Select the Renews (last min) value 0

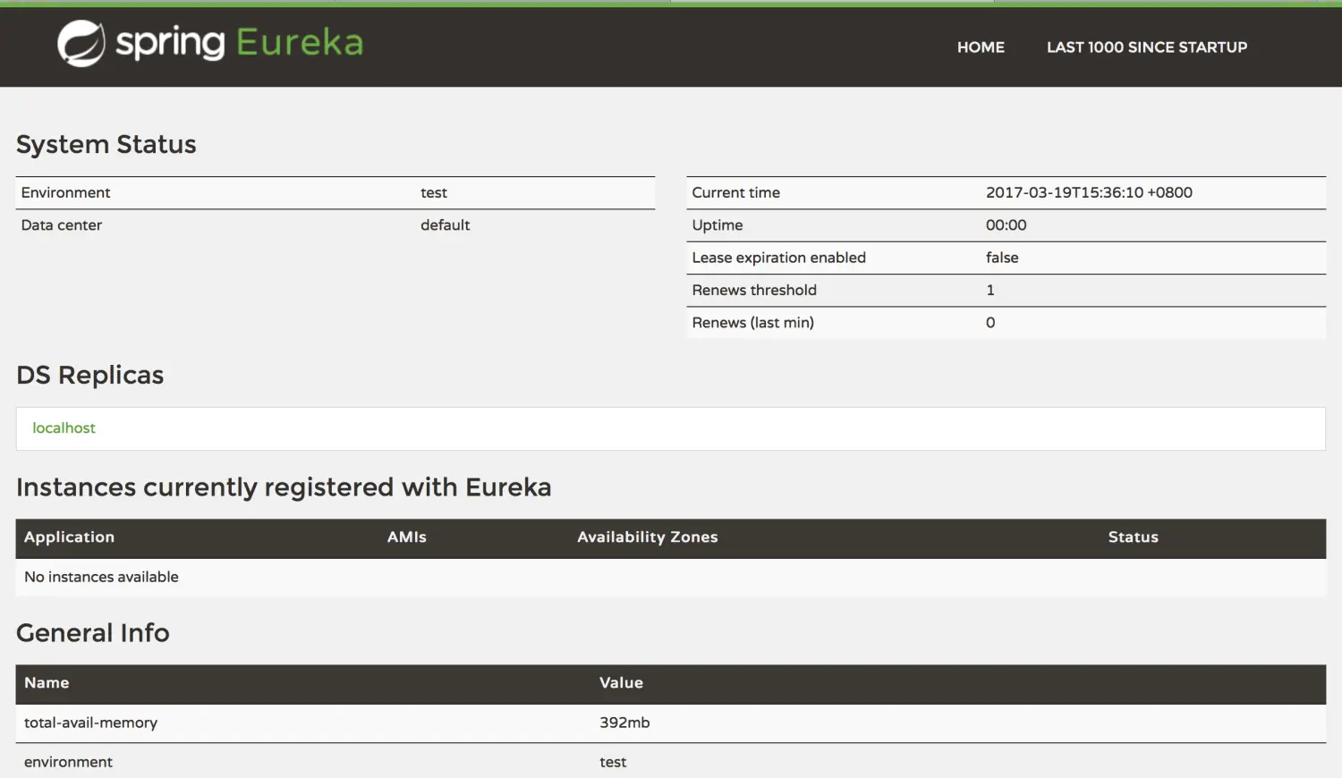pos(990,323)
